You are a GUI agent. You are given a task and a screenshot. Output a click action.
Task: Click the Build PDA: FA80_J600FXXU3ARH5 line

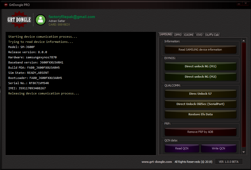point(34,68)
